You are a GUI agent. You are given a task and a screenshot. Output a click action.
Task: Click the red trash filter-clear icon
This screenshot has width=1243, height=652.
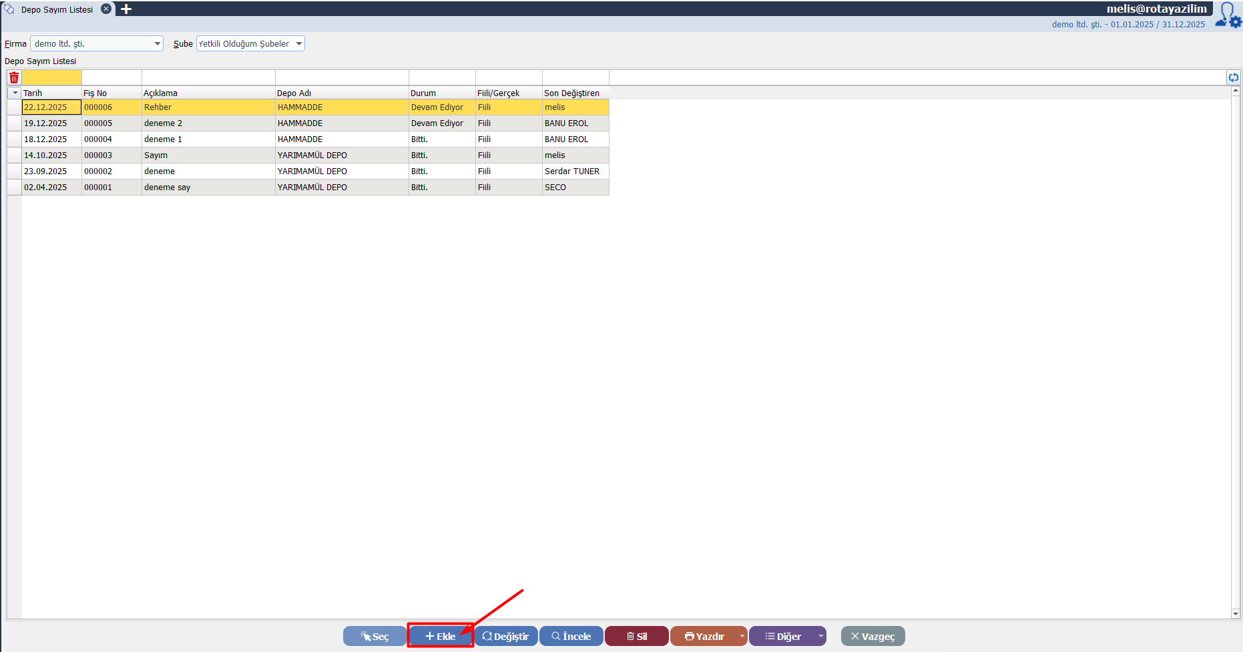pos(14,77)
